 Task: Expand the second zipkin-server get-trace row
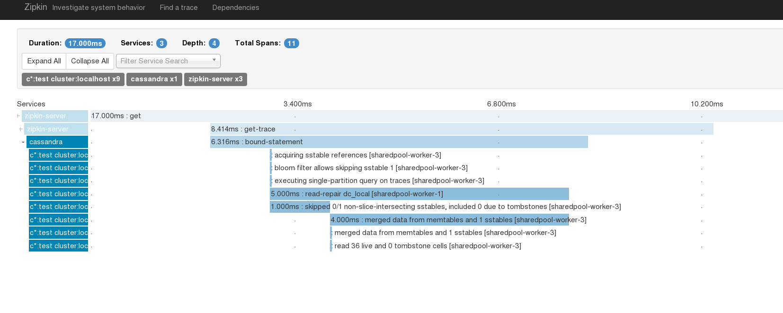(21, 129)
